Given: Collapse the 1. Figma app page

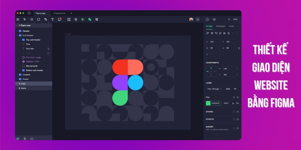Looking at the screenshot, I should 17,25.
